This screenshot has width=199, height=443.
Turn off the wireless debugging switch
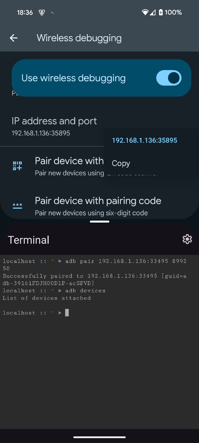(169, 78)
